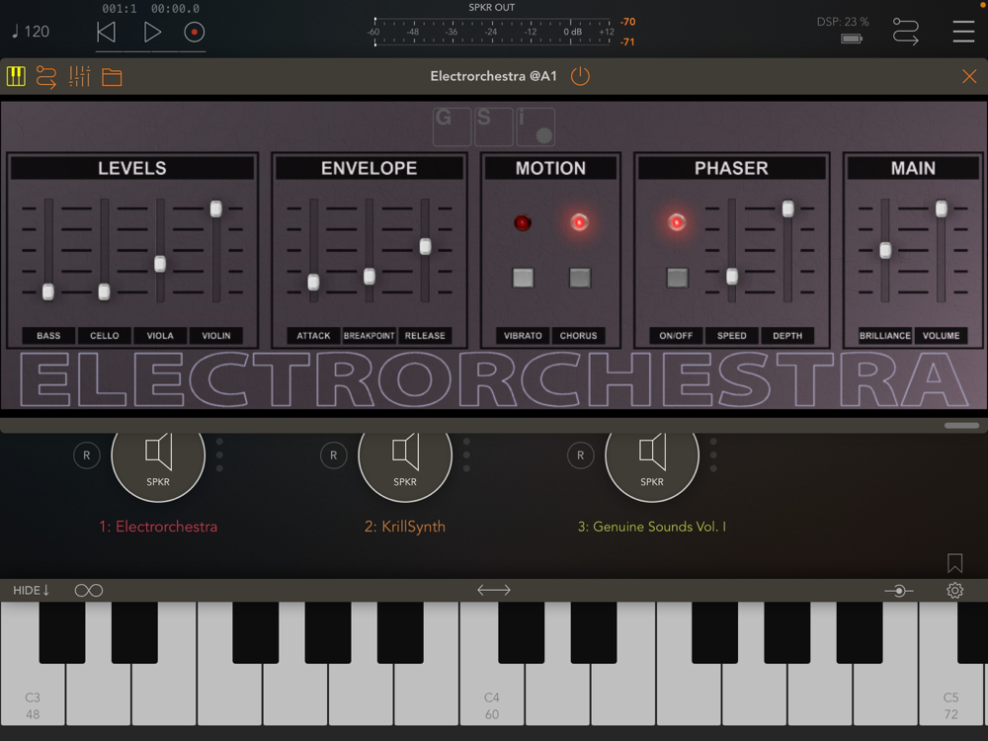Adjust the ATTACK envelope slider

pos(313,282)
